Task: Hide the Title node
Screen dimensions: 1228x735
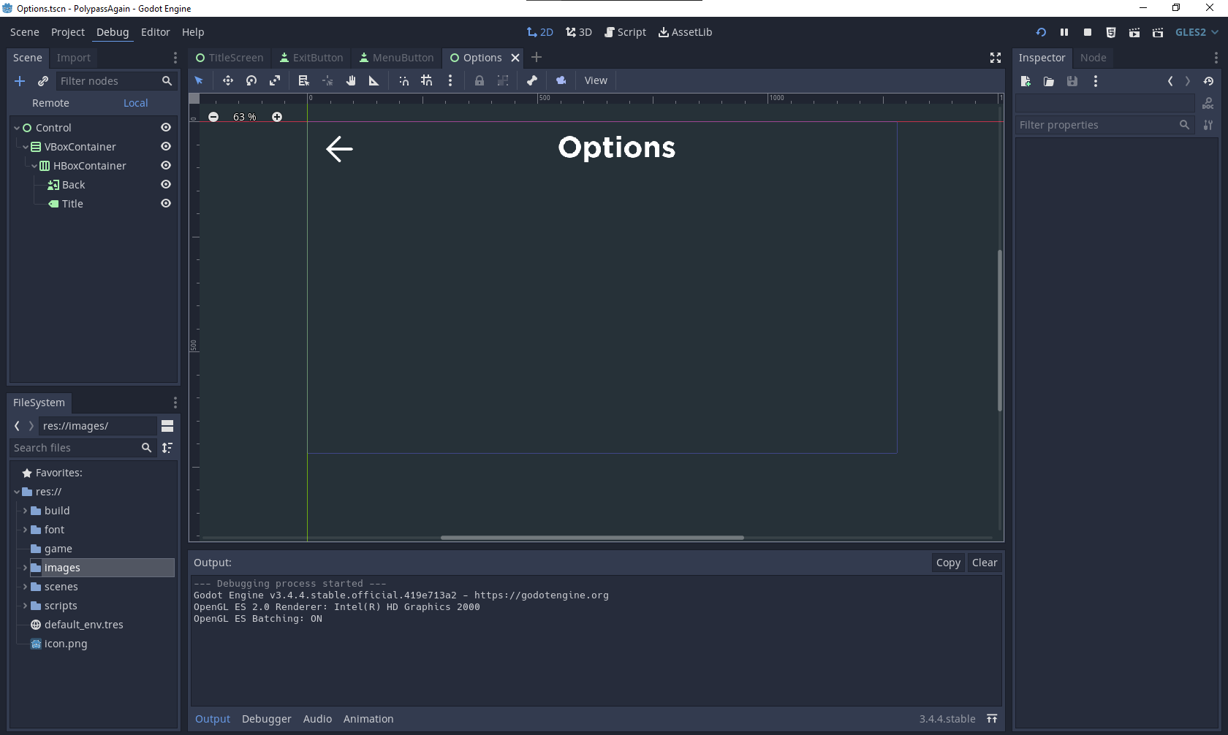Action: click(165, 203)
